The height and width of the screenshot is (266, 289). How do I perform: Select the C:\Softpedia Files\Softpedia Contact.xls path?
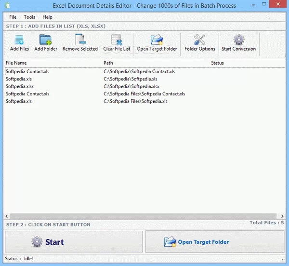coord(144,94)
